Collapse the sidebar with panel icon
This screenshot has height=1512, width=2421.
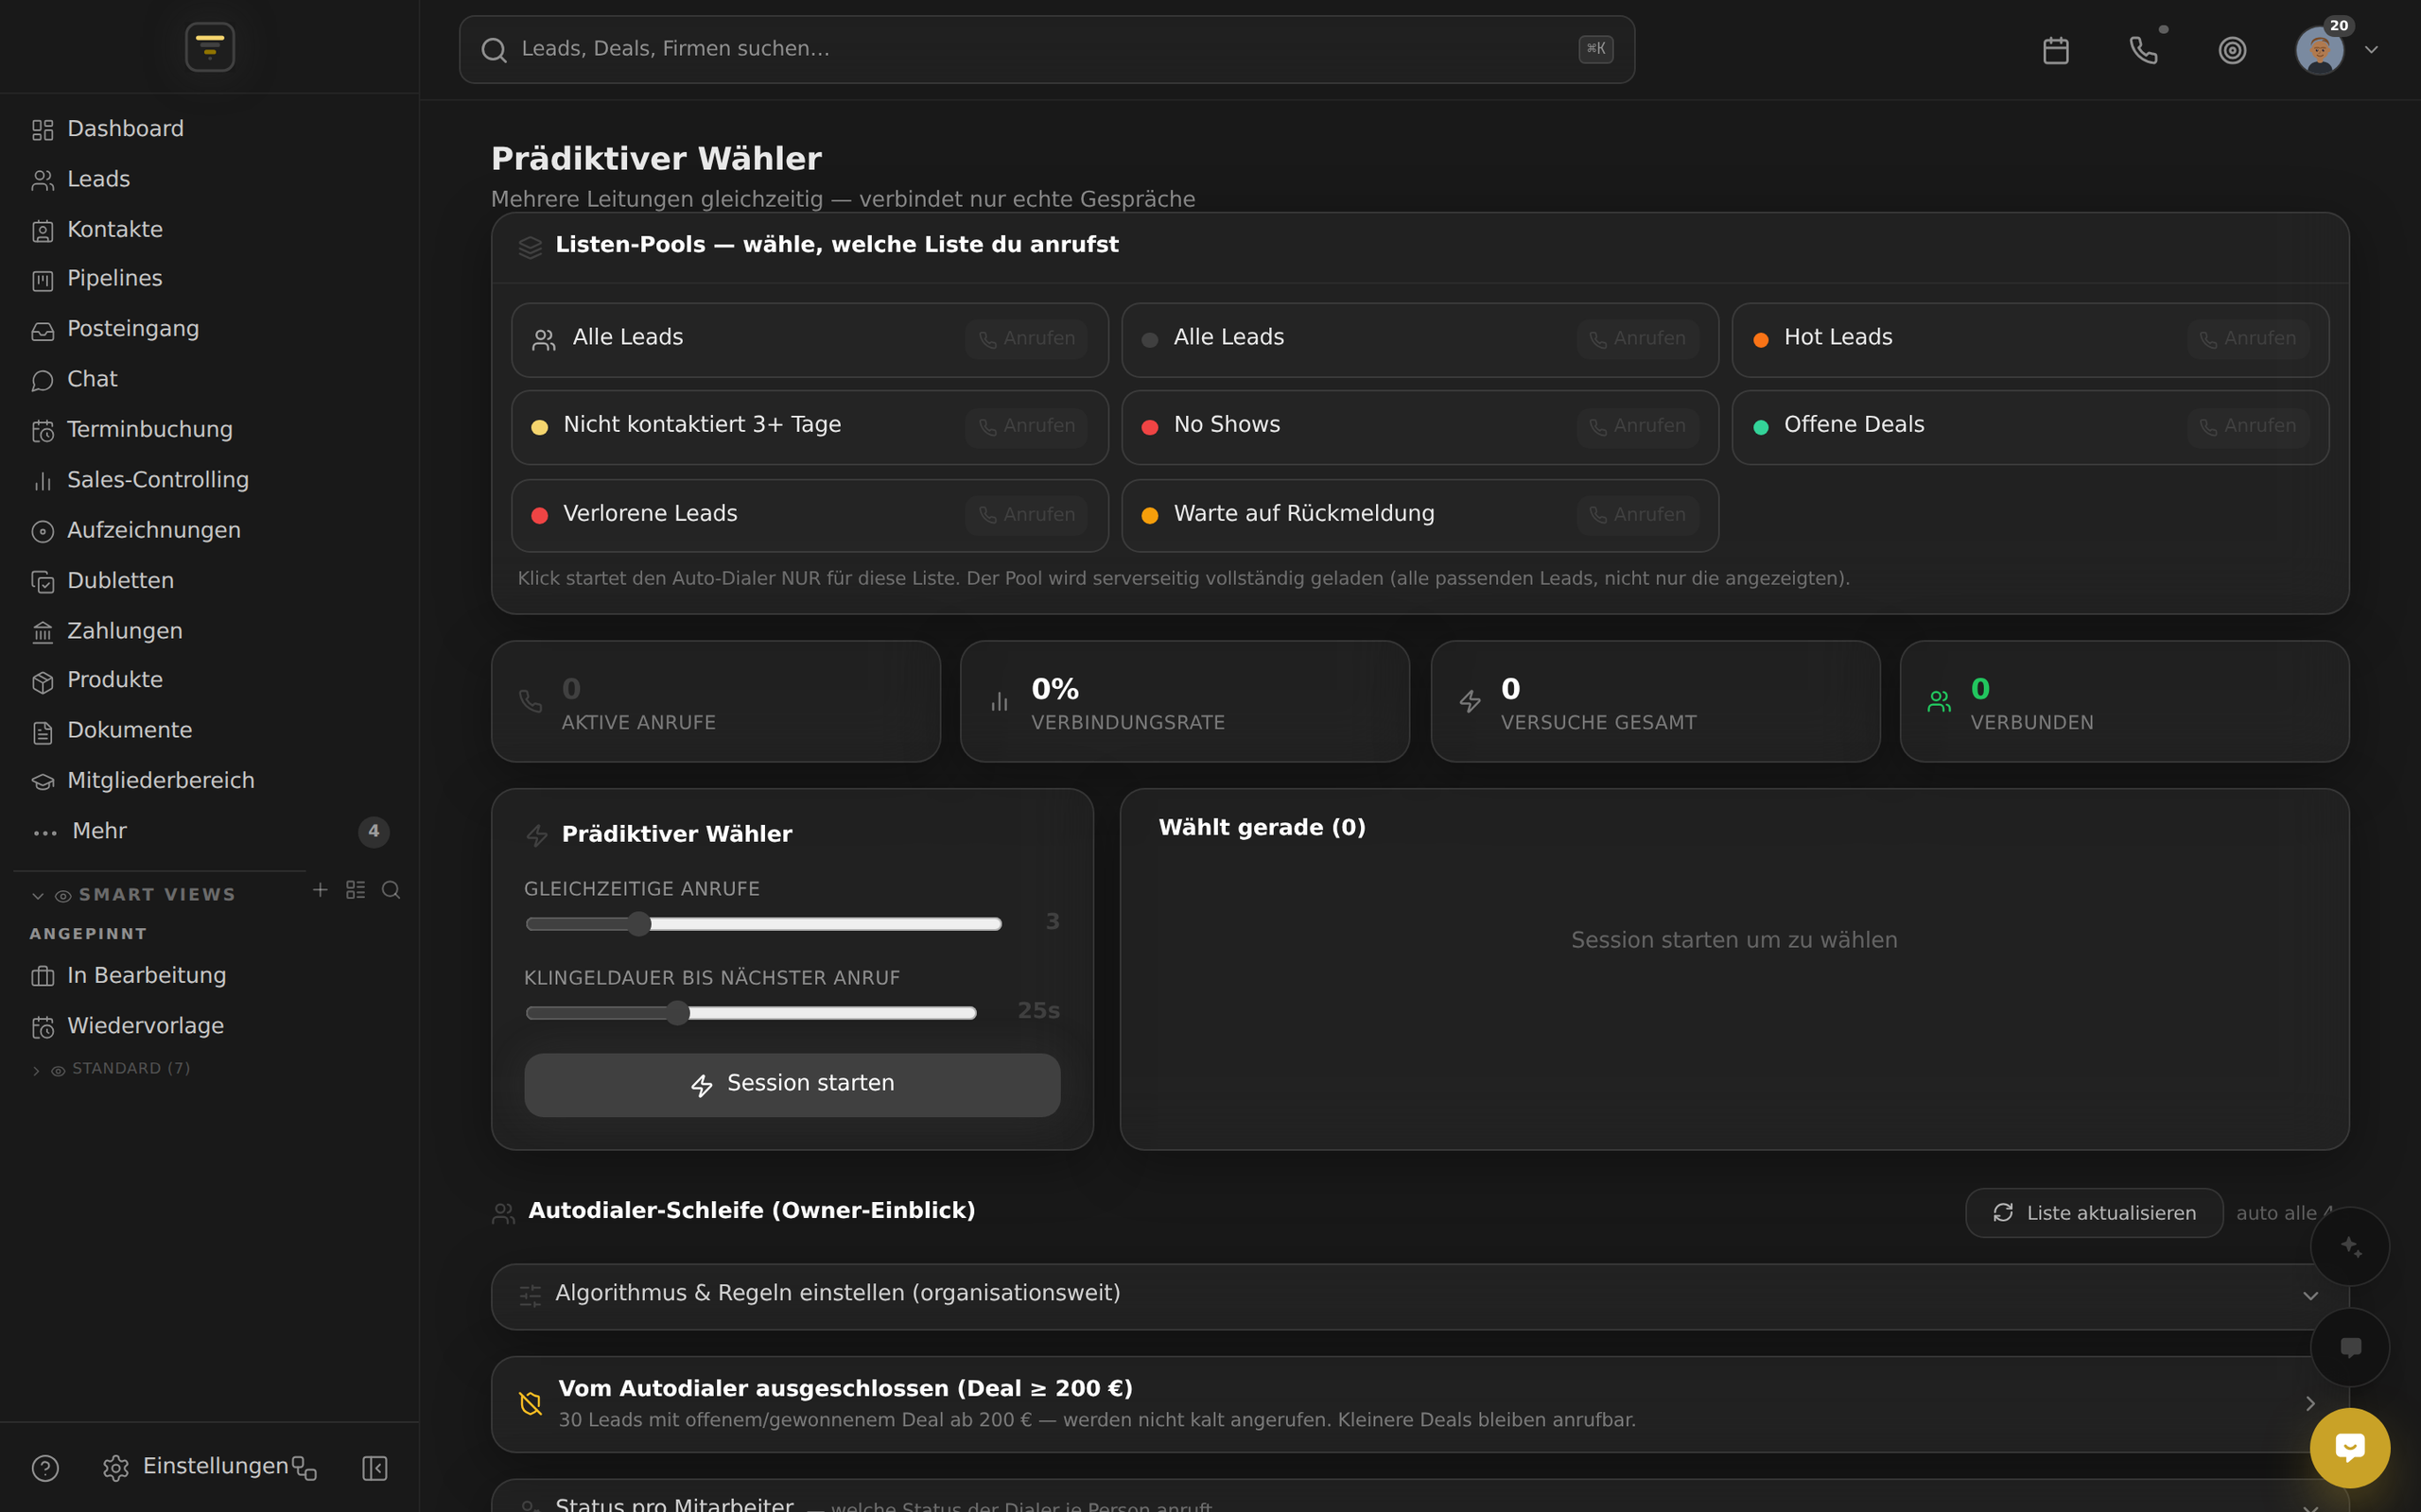pos(374,1468)
